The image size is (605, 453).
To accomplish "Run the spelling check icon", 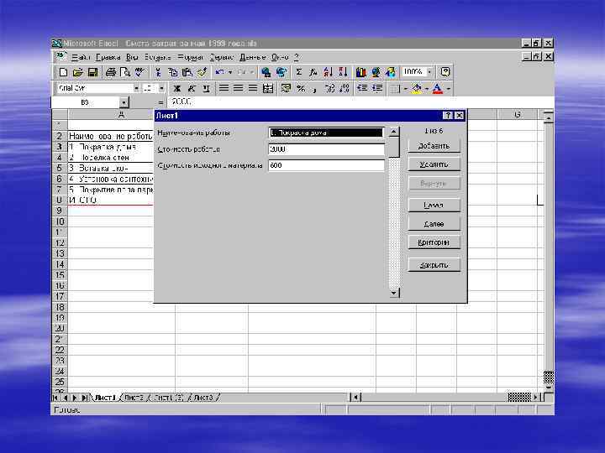I will click(x=139, y=72).
